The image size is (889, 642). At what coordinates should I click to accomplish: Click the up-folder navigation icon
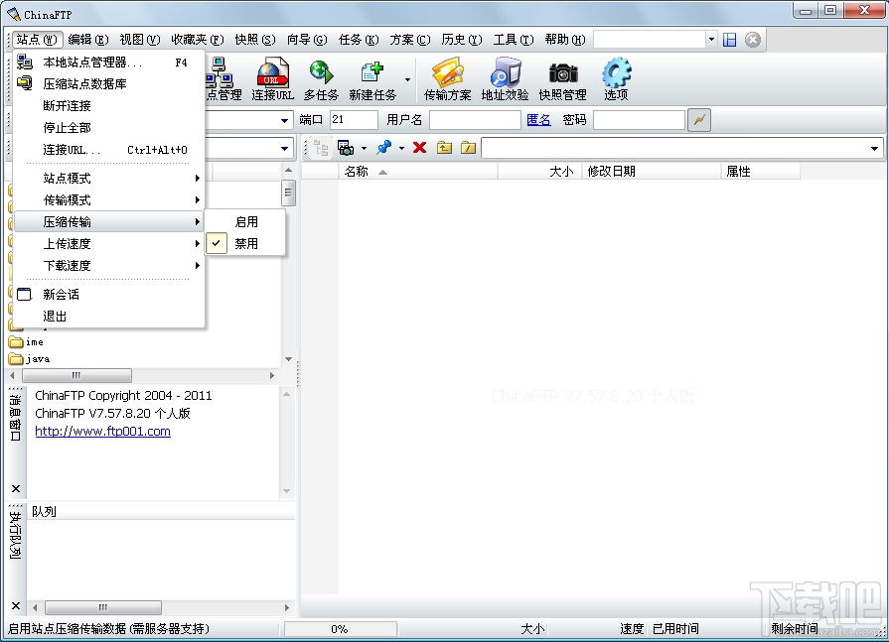[x=442, y=148]
